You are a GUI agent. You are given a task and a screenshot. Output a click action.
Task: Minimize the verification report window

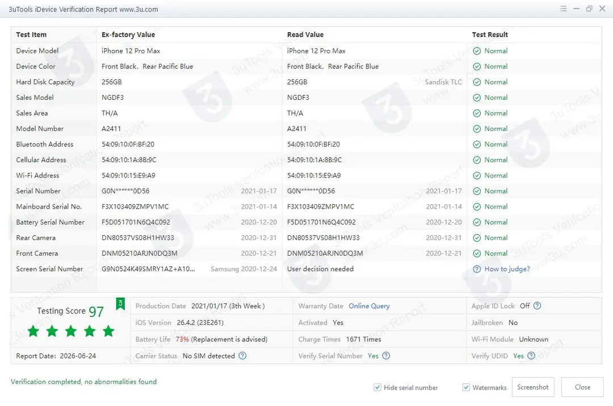576,9
